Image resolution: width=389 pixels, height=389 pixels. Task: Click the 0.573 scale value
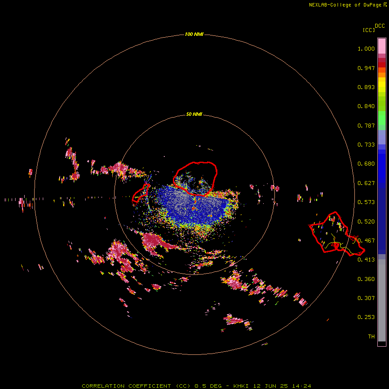(x=366, y=202)
